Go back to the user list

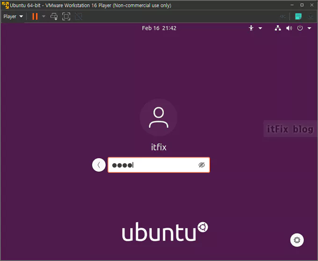coord(99,165)
